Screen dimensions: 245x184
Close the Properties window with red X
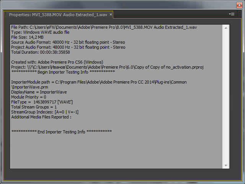point(239,5)
